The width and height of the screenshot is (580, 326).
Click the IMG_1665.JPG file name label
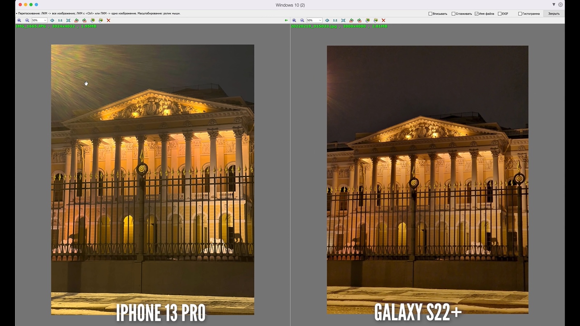click(31, 26)
